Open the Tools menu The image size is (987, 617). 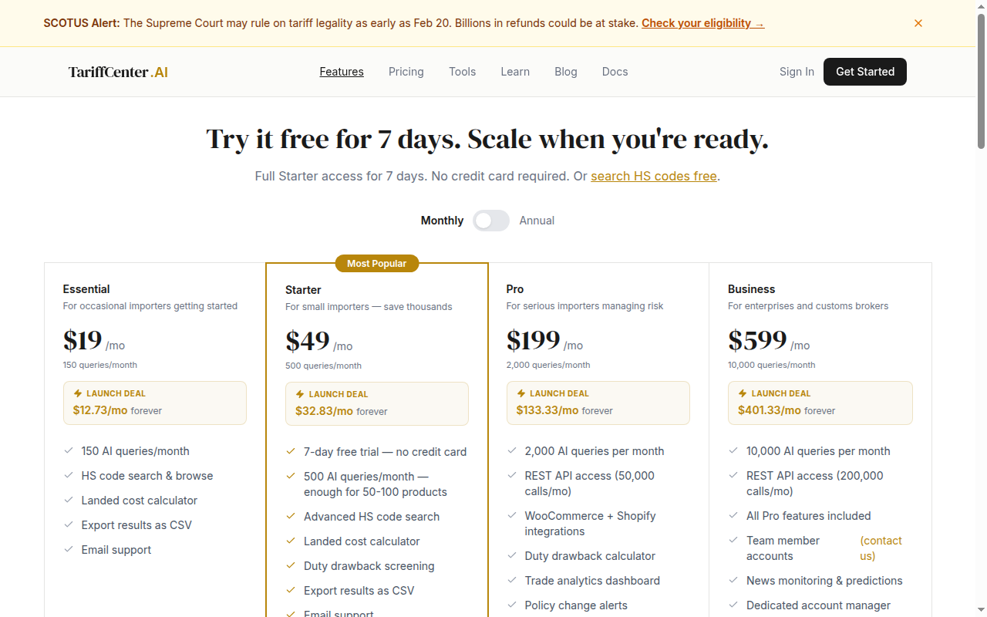pyautogui.click(x=462, y=71)
